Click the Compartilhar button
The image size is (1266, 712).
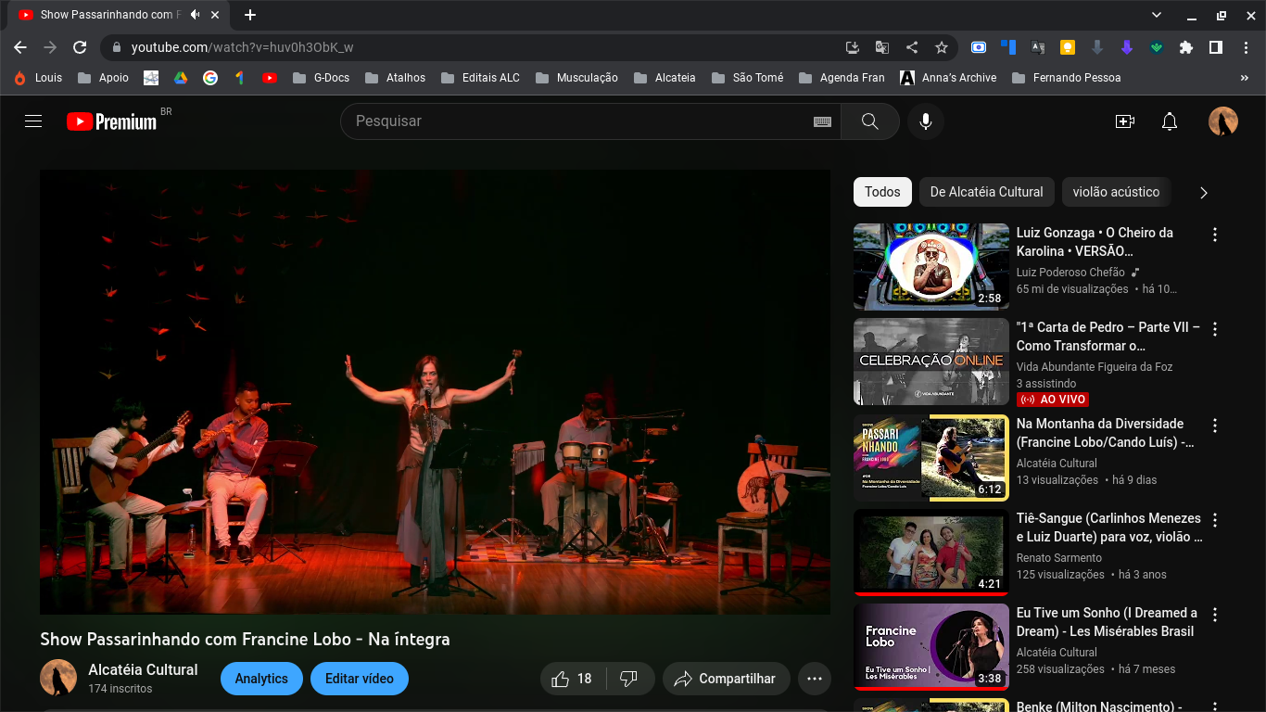pos(726,679)
